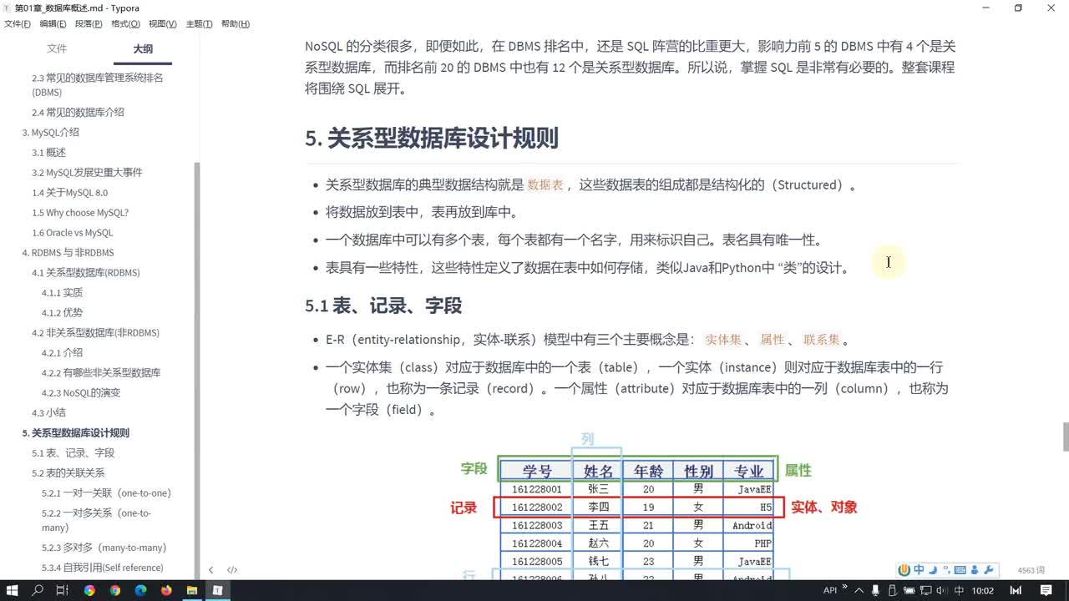The image size is (1069, 601).
Task: Jump to outline item 4.3 小结
Action: coord(48,412)
